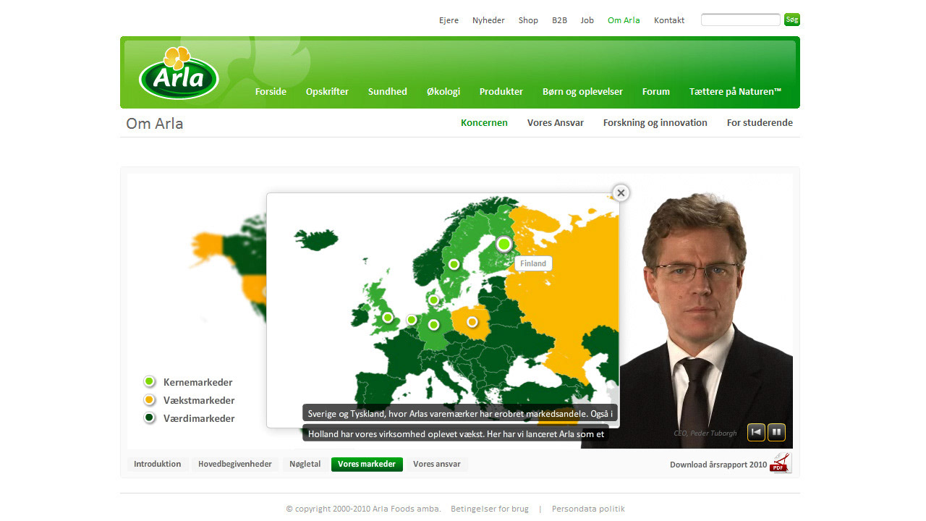Open the Nyheder link

[488, 20]
